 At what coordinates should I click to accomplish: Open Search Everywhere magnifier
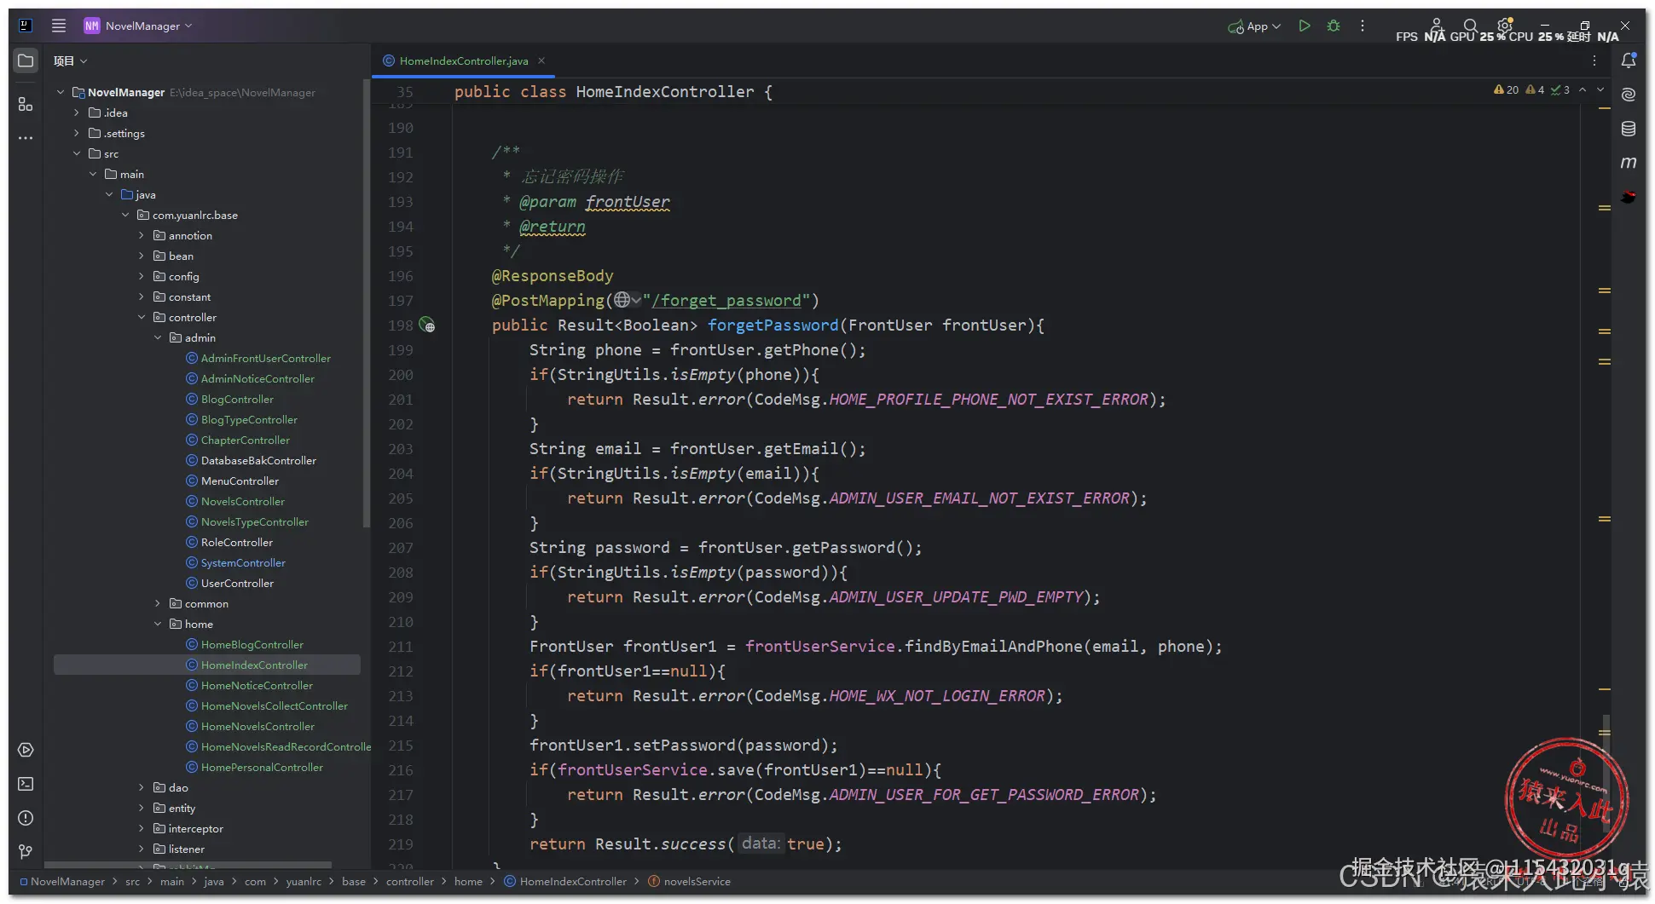(x=1470, y=26)
